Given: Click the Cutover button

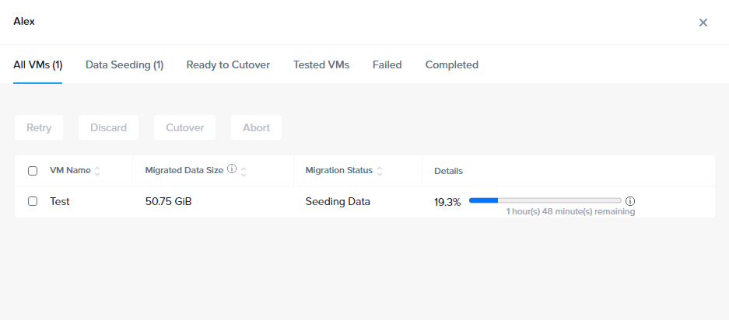Looking at the screenshot, I should (185, 127).
